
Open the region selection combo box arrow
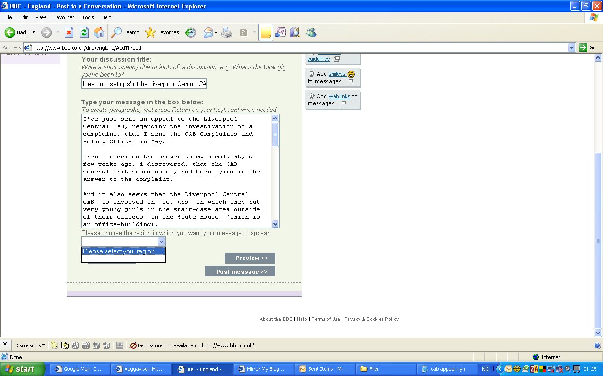coord(161,242)
